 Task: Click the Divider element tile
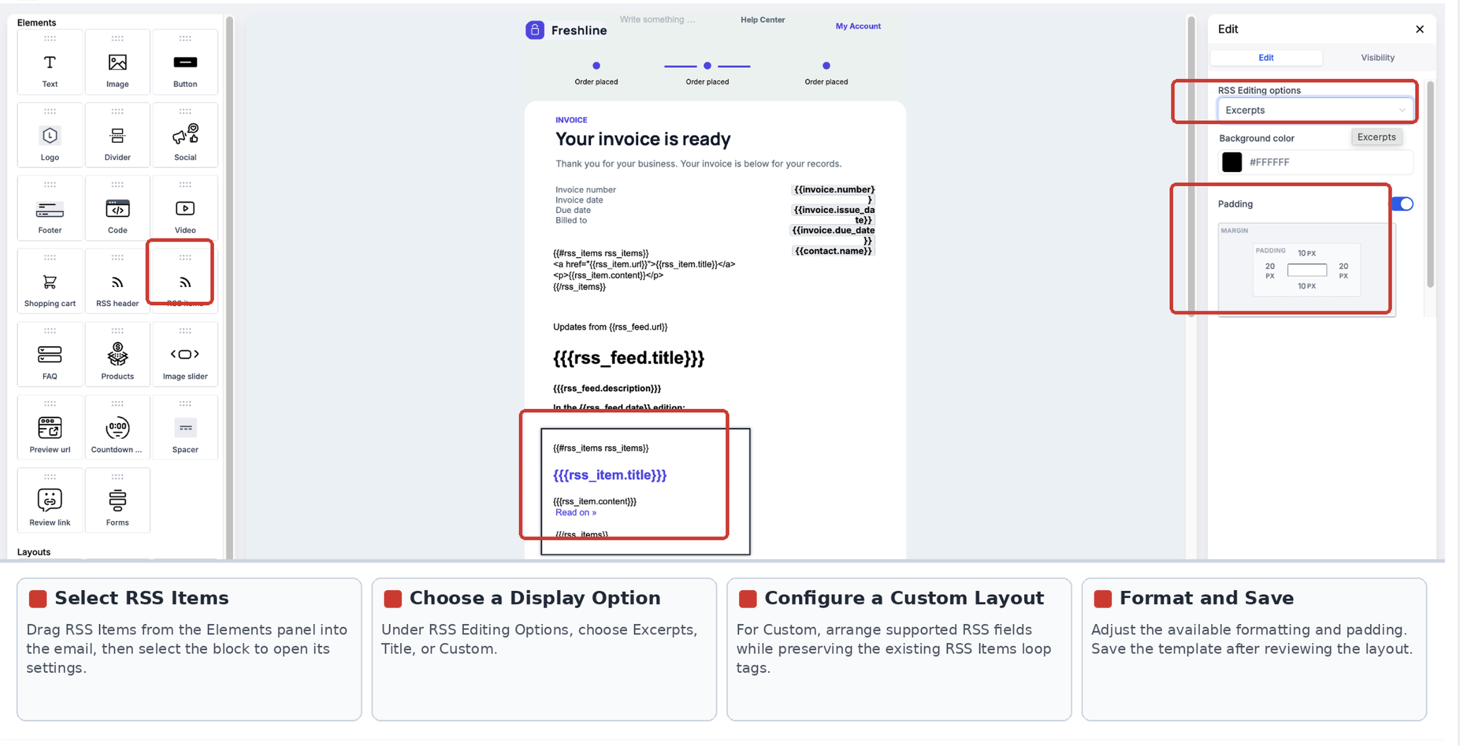point(117,136)
